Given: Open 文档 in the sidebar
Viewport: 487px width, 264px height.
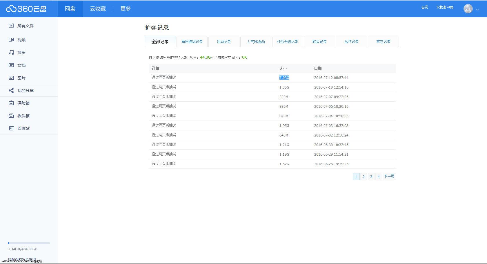Looking at the screenshot, I should point(21,65).
